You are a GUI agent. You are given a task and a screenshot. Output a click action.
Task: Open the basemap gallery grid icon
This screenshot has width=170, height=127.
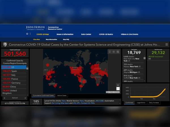[x=118, y=52]
